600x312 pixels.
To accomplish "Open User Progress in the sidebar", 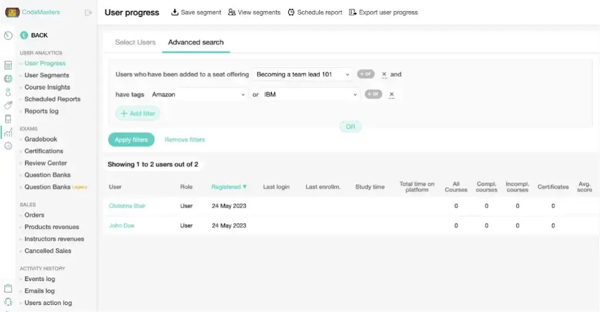I will (45, 63).
